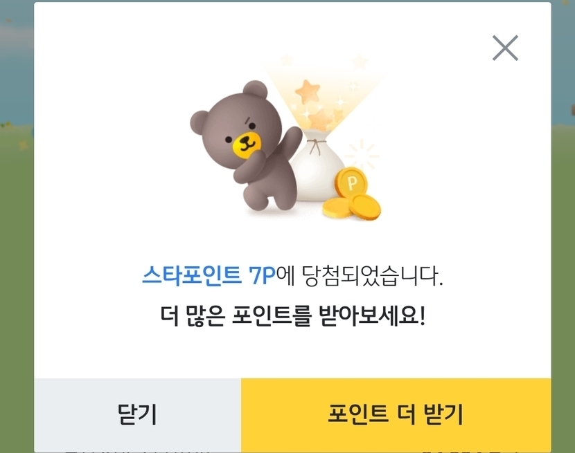Viewport: 575px width, 453px height.
Task: Tap the rope tie on the money bag
Action: coord(316,146)
